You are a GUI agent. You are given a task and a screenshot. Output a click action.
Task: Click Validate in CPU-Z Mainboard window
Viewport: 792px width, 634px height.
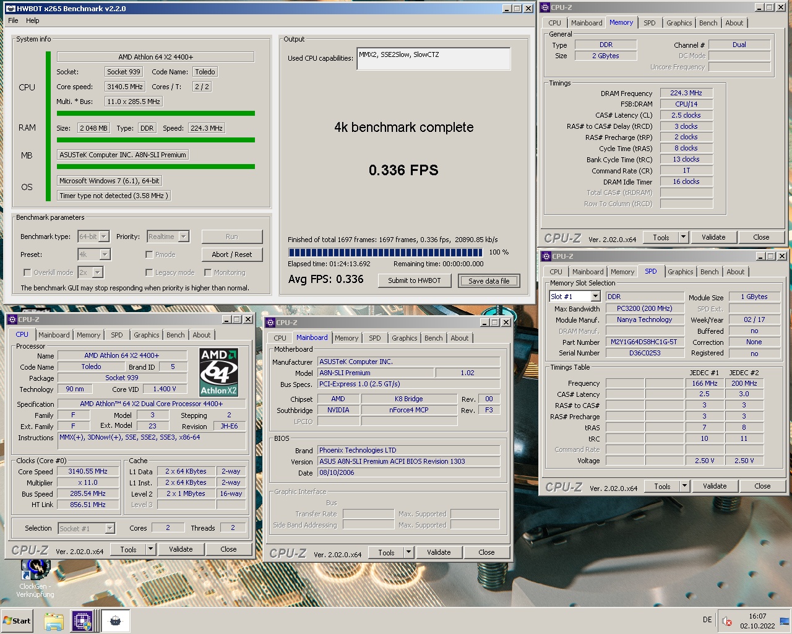tap(439, 552)
